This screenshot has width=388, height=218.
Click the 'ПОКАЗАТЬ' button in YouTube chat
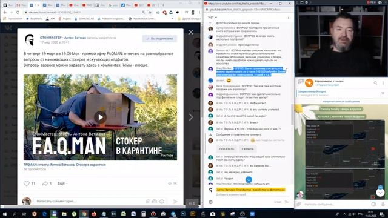[226, 149]
